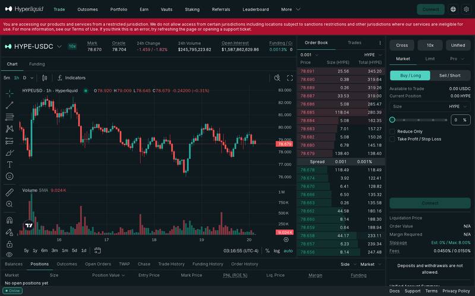Toggle log scale on chart

277,250
